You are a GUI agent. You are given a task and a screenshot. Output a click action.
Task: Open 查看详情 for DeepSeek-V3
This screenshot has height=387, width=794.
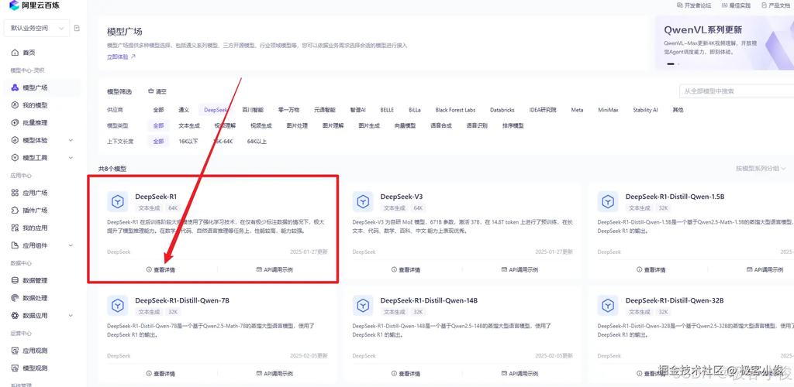point(406,270)
